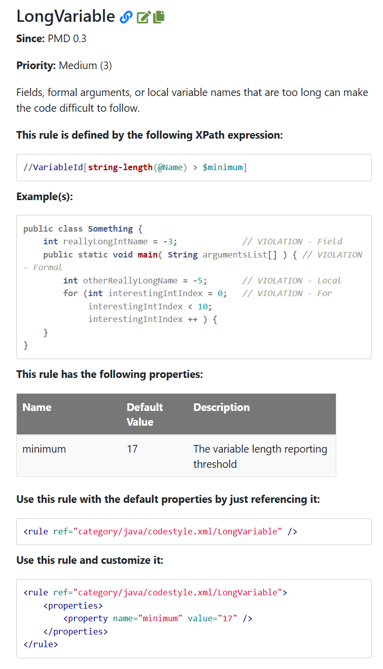This screenshot has width=383, height=669.
Task: Click the 'Example(s):' subheading
Action: [45, 196]
